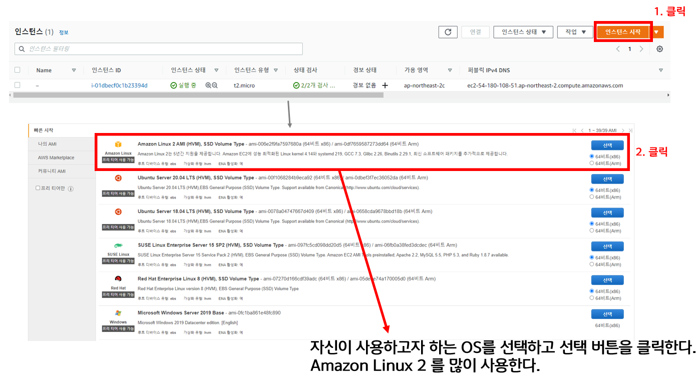Click 선택 for Ubuntu Server 20.04 LTS
698x380 pixels.
[607, 179]
